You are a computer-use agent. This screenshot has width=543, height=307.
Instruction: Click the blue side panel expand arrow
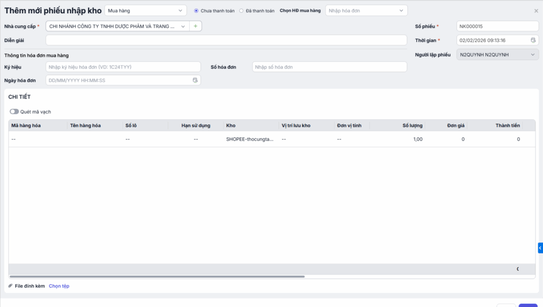(x=540, y=248)
